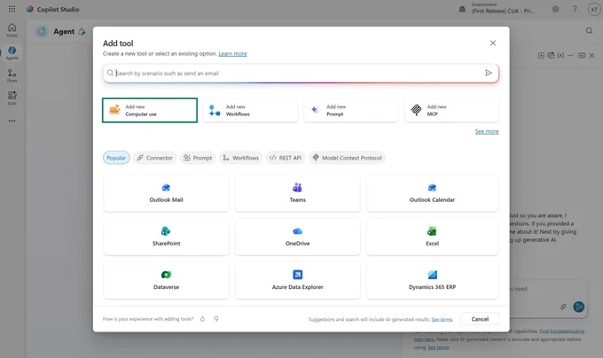
Task: Click the search magnifier at top right
Action: [589, 31]
